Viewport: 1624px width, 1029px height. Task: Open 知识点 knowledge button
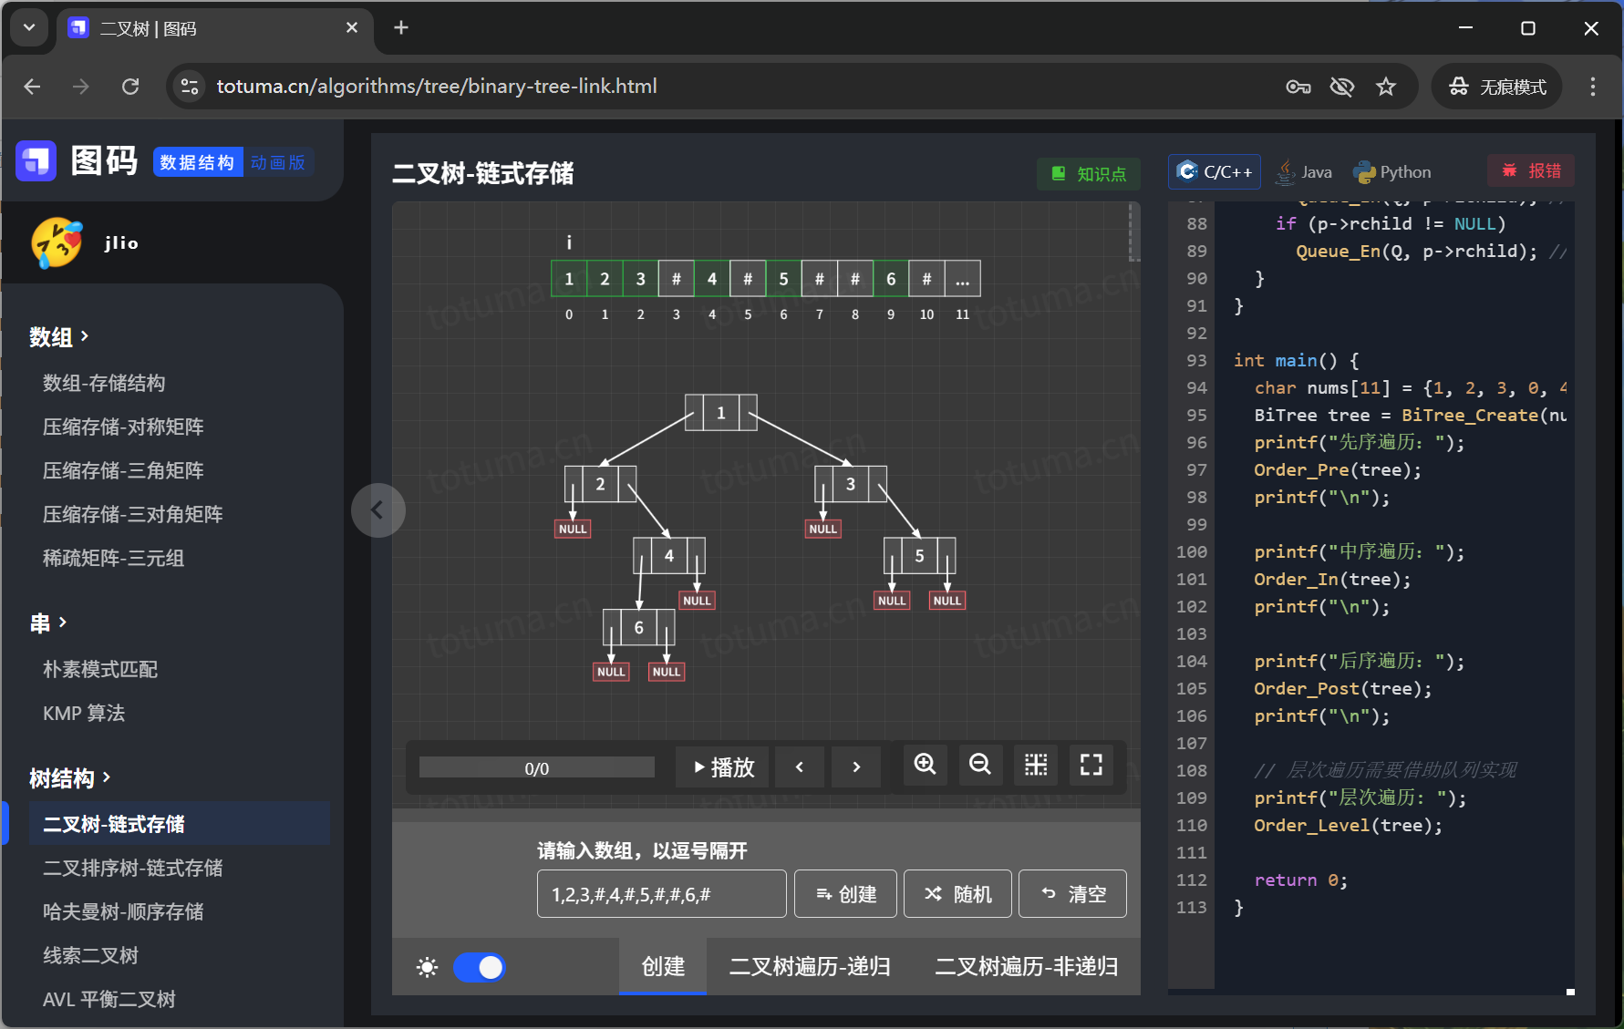(x=1089, y=174)
